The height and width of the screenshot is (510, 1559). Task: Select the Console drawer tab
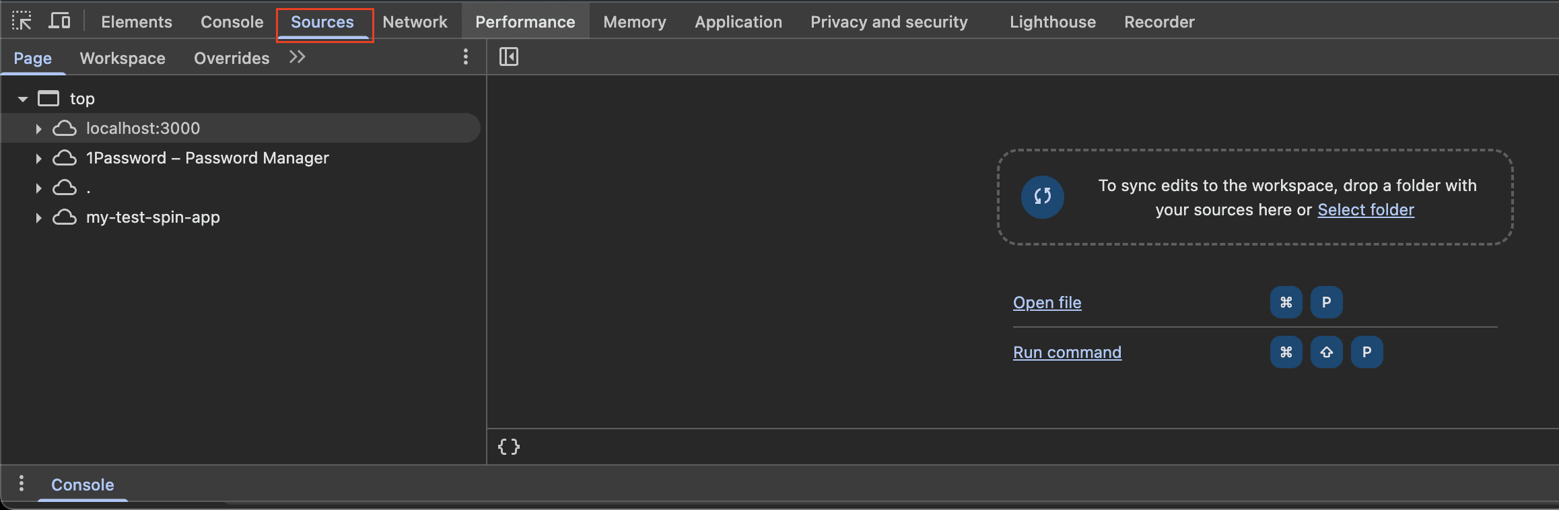pos(83,485)
